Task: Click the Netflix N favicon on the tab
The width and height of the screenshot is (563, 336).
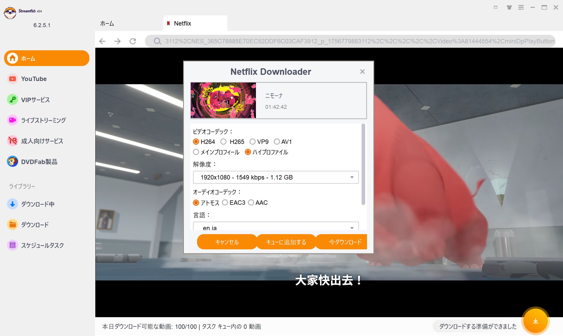Action: point(168,23)
